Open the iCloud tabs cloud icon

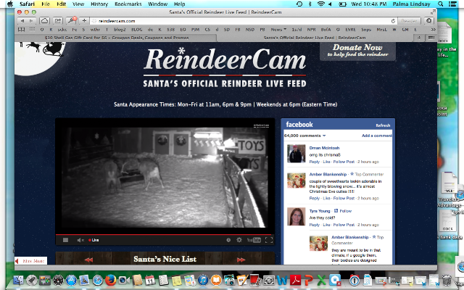[44, 21]
